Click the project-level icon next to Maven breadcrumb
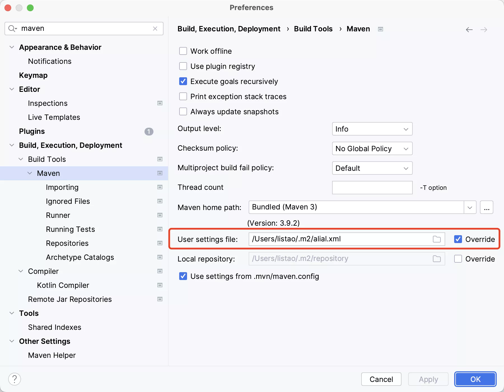The width and height of the screenshot is (504, 392). click(x=381, y=29)
